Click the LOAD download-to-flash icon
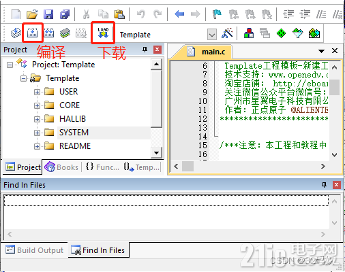This screenshot has height=272, width=345. (x=103, y=33)
